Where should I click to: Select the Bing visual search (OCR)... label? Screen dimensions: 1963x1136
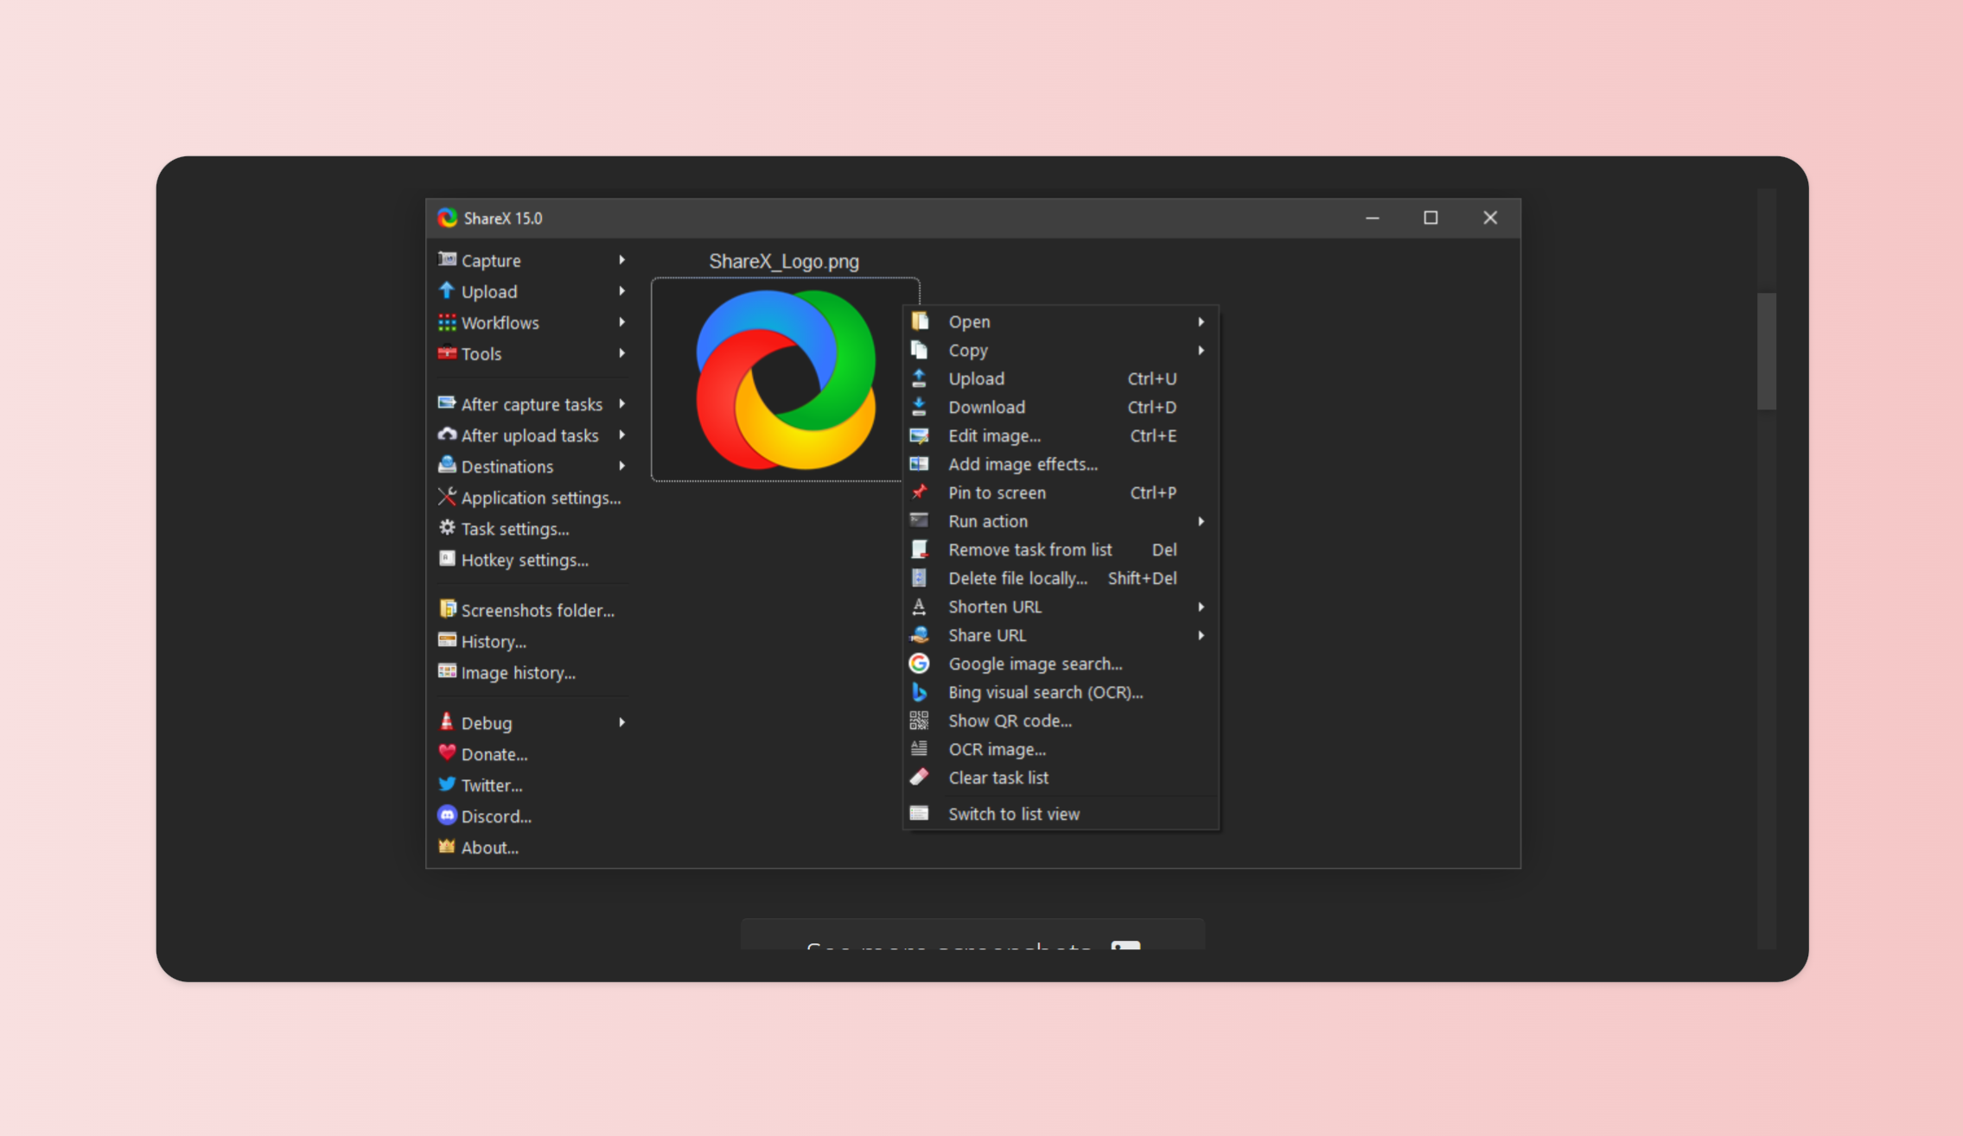[1045, 692]
